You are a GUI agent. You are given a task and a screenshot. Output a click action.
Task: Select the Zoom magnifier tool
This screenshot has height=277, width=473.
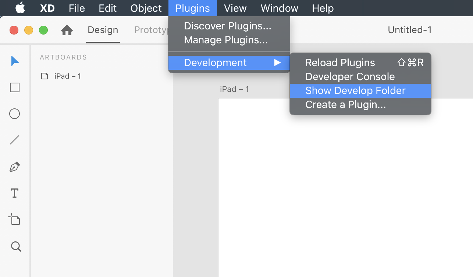16,246
